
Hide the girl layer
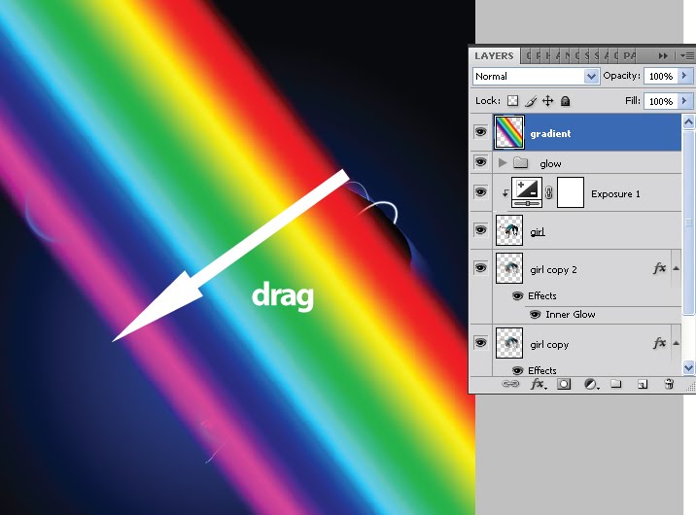(x=480, y=229)
